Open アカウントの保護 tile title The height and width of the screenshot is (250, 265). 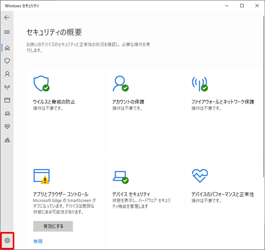(128, 102)
